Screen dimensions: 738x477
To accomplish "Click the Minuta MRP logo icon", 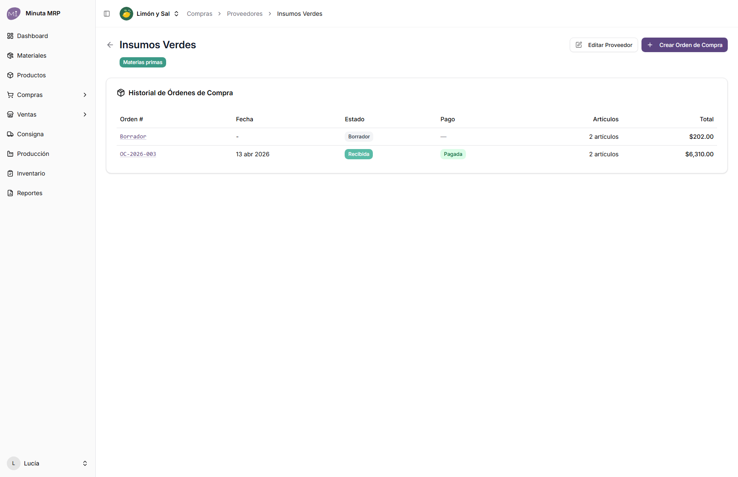I will [x=14, y=14].
